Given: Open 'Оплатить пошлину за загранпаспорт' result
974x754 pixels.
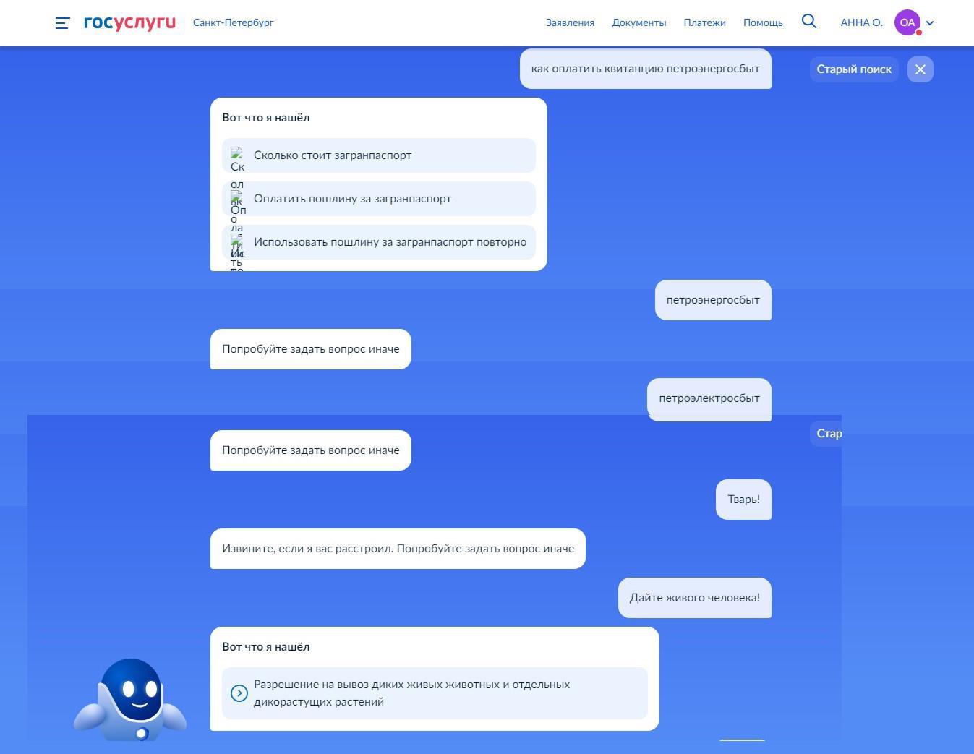Looking at the screenshot, I should tap(379, 199).
